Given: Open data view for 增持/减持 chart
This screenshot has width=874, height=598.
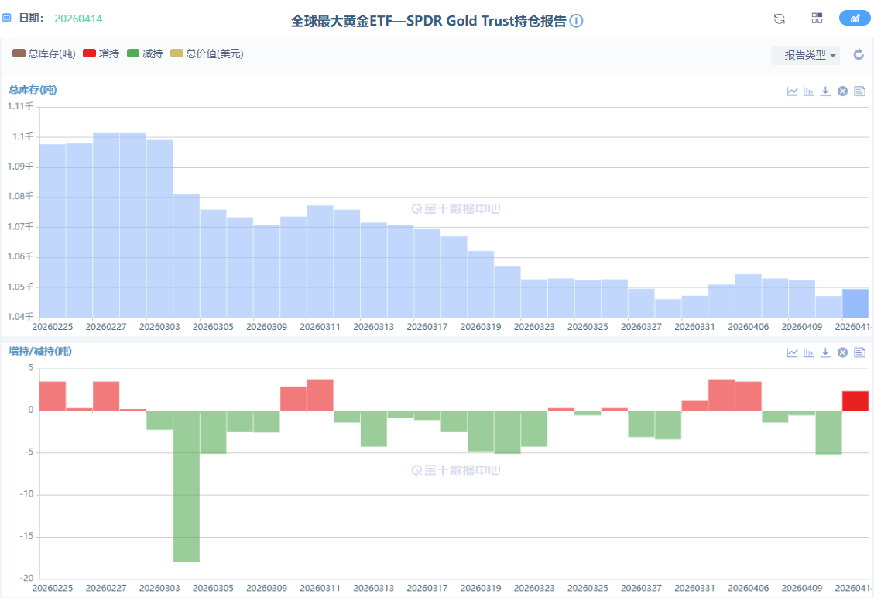Looking at the screenshot, I should point(859,352).
